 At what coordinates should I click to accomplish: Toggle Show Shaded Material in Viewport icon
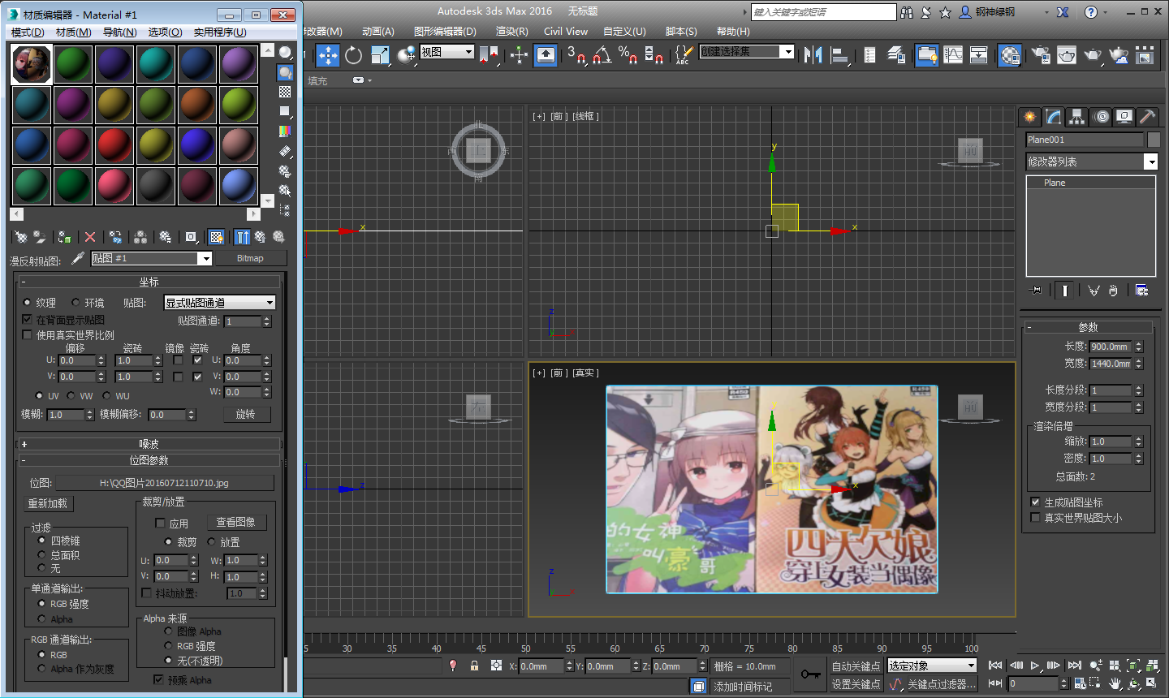coord(217,237)
